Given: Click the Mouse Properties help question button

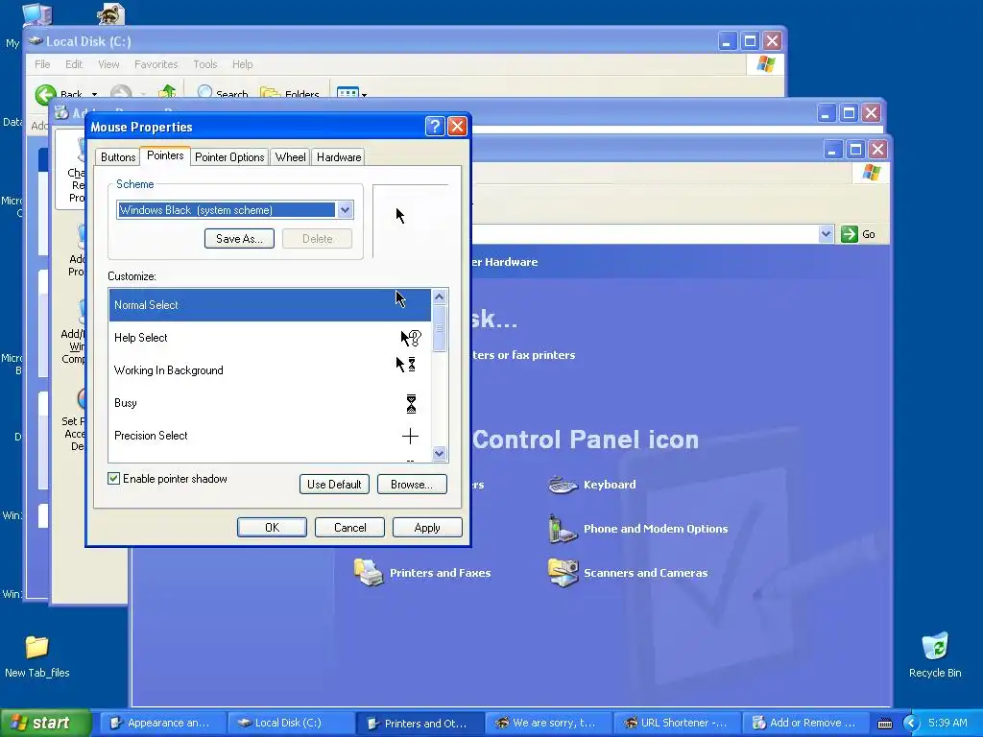Looking at the screenshot, I should [x=435, y=127].
